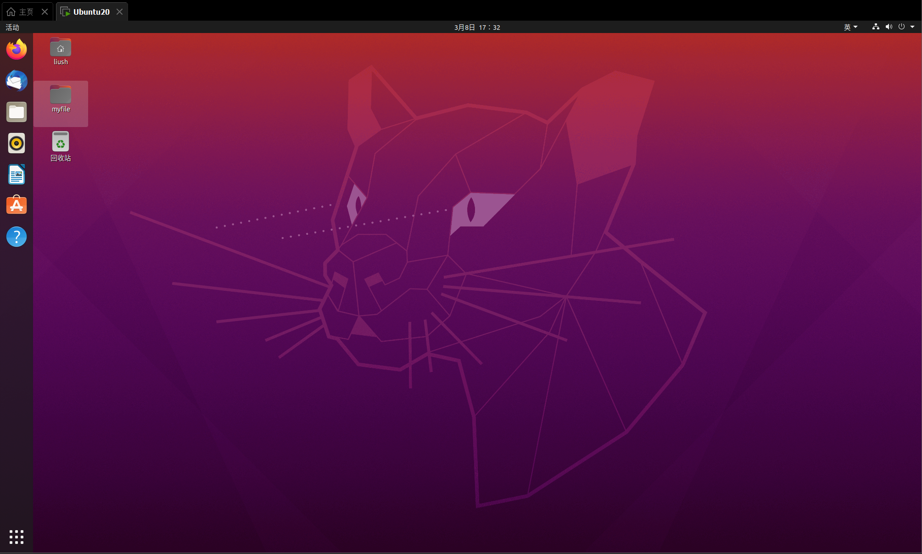Close the Ubuntu20 tab

119,12
